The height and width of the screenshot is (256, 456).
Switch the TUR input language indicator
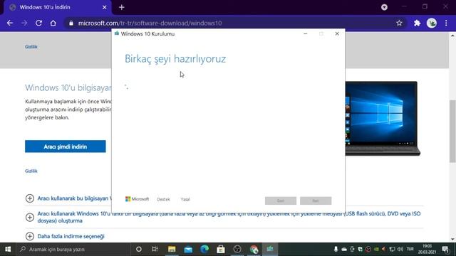[x=410, y=250]
